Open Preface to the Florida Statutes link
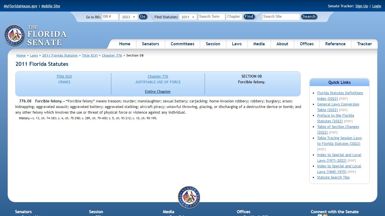The height and width of the screenshot is (216, 385). tap(335, 118)
